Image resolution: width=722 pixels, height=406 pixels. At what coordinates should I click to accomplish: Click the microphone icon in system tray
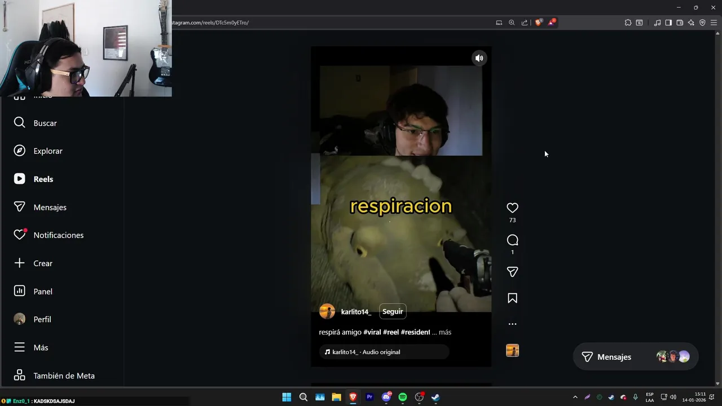point(636,397)
